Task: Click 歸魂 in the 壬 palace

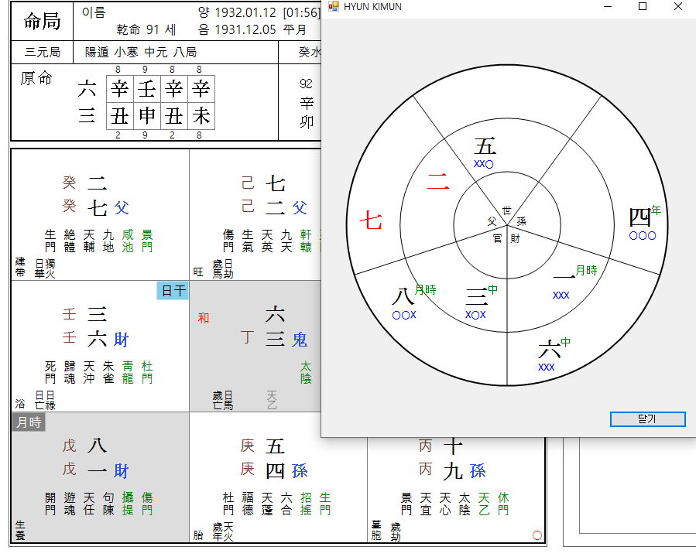Action: pos(69,372)
